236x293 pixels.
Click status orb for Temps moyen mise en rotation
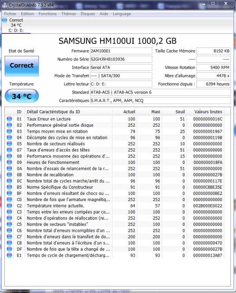click(9, 131)
